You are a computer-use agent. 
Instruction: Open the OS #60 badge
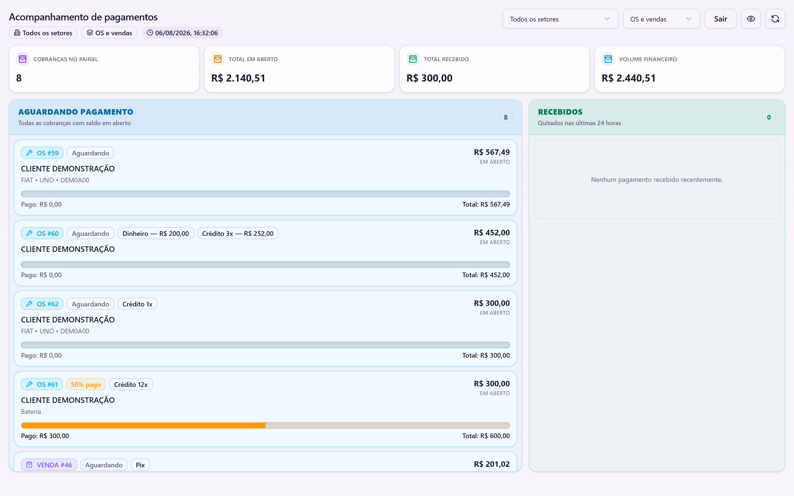tap(42, 233)
